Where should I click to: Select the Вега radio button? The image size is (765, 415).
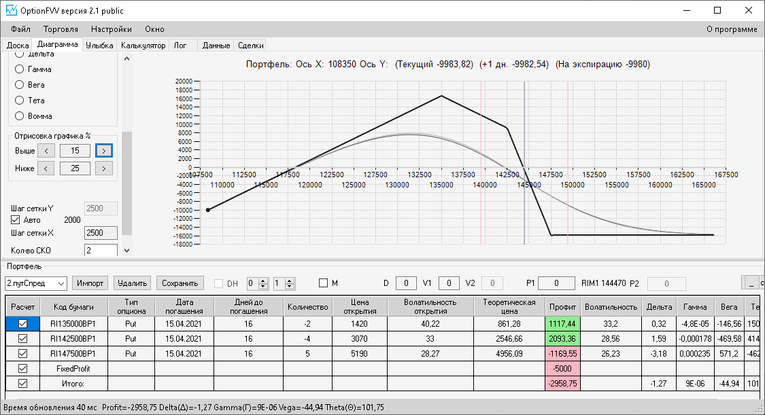20,85
